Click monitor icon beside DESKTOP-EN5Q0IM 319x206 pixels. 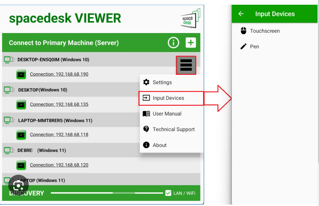(9, 60)
